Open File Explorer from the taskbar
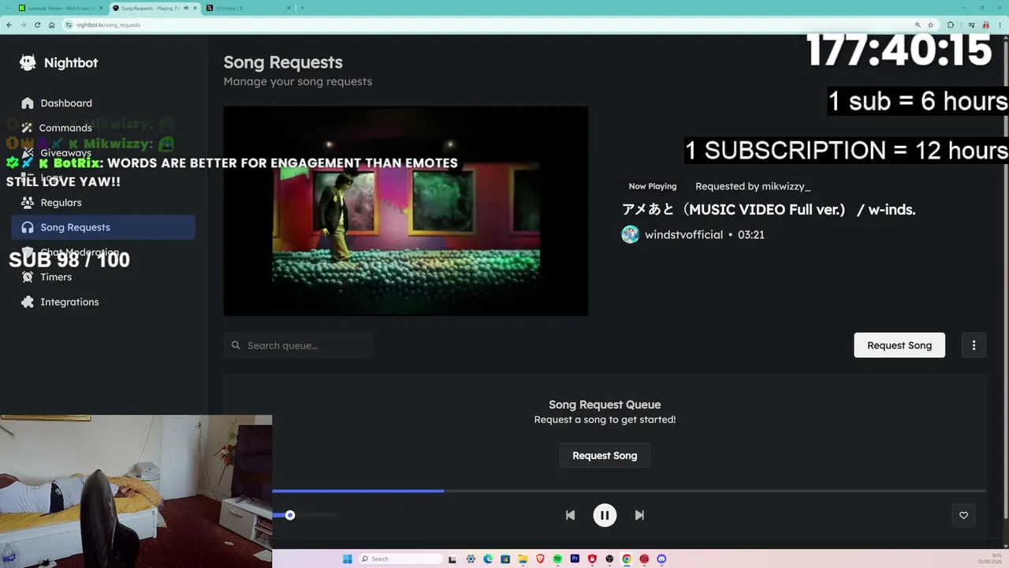Screen dimensions: 1009x568 [523, 559]
